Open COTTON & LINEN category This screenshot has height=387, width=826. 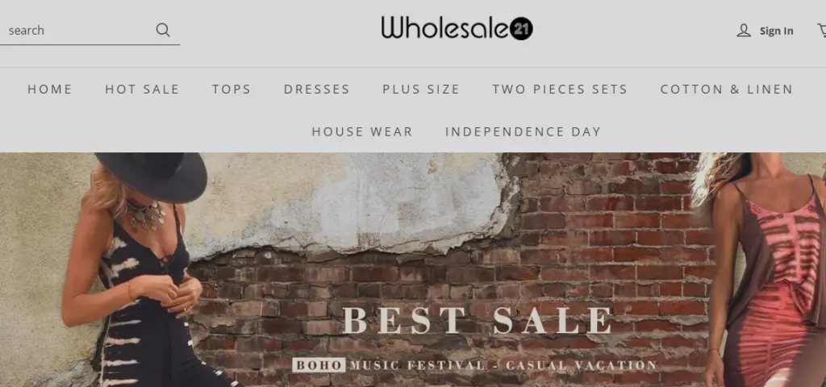727,89
